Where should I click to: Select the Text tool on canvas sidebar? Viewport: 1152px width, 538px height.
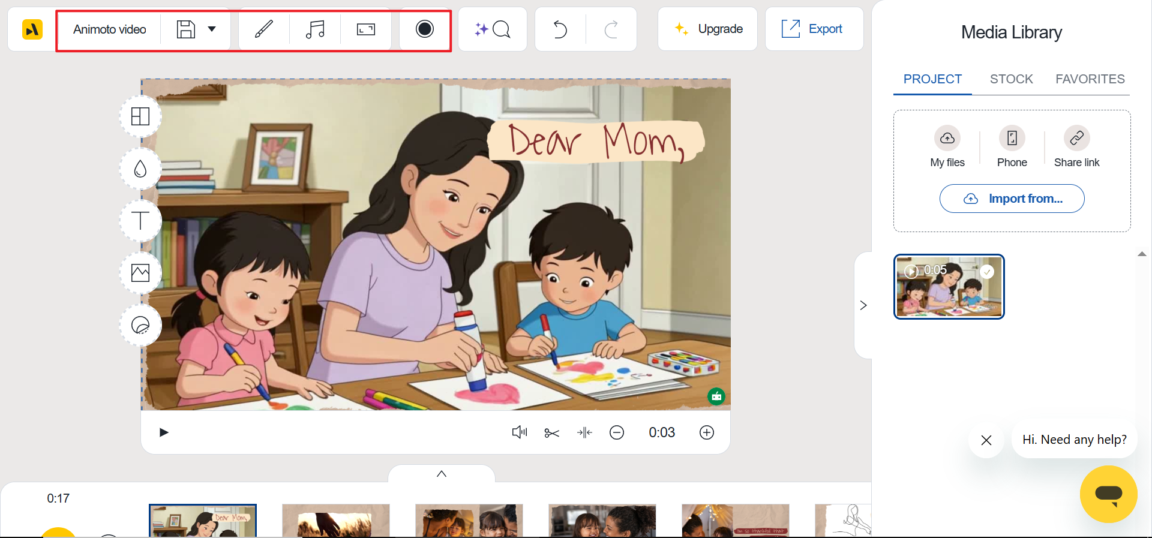(140, 221)
